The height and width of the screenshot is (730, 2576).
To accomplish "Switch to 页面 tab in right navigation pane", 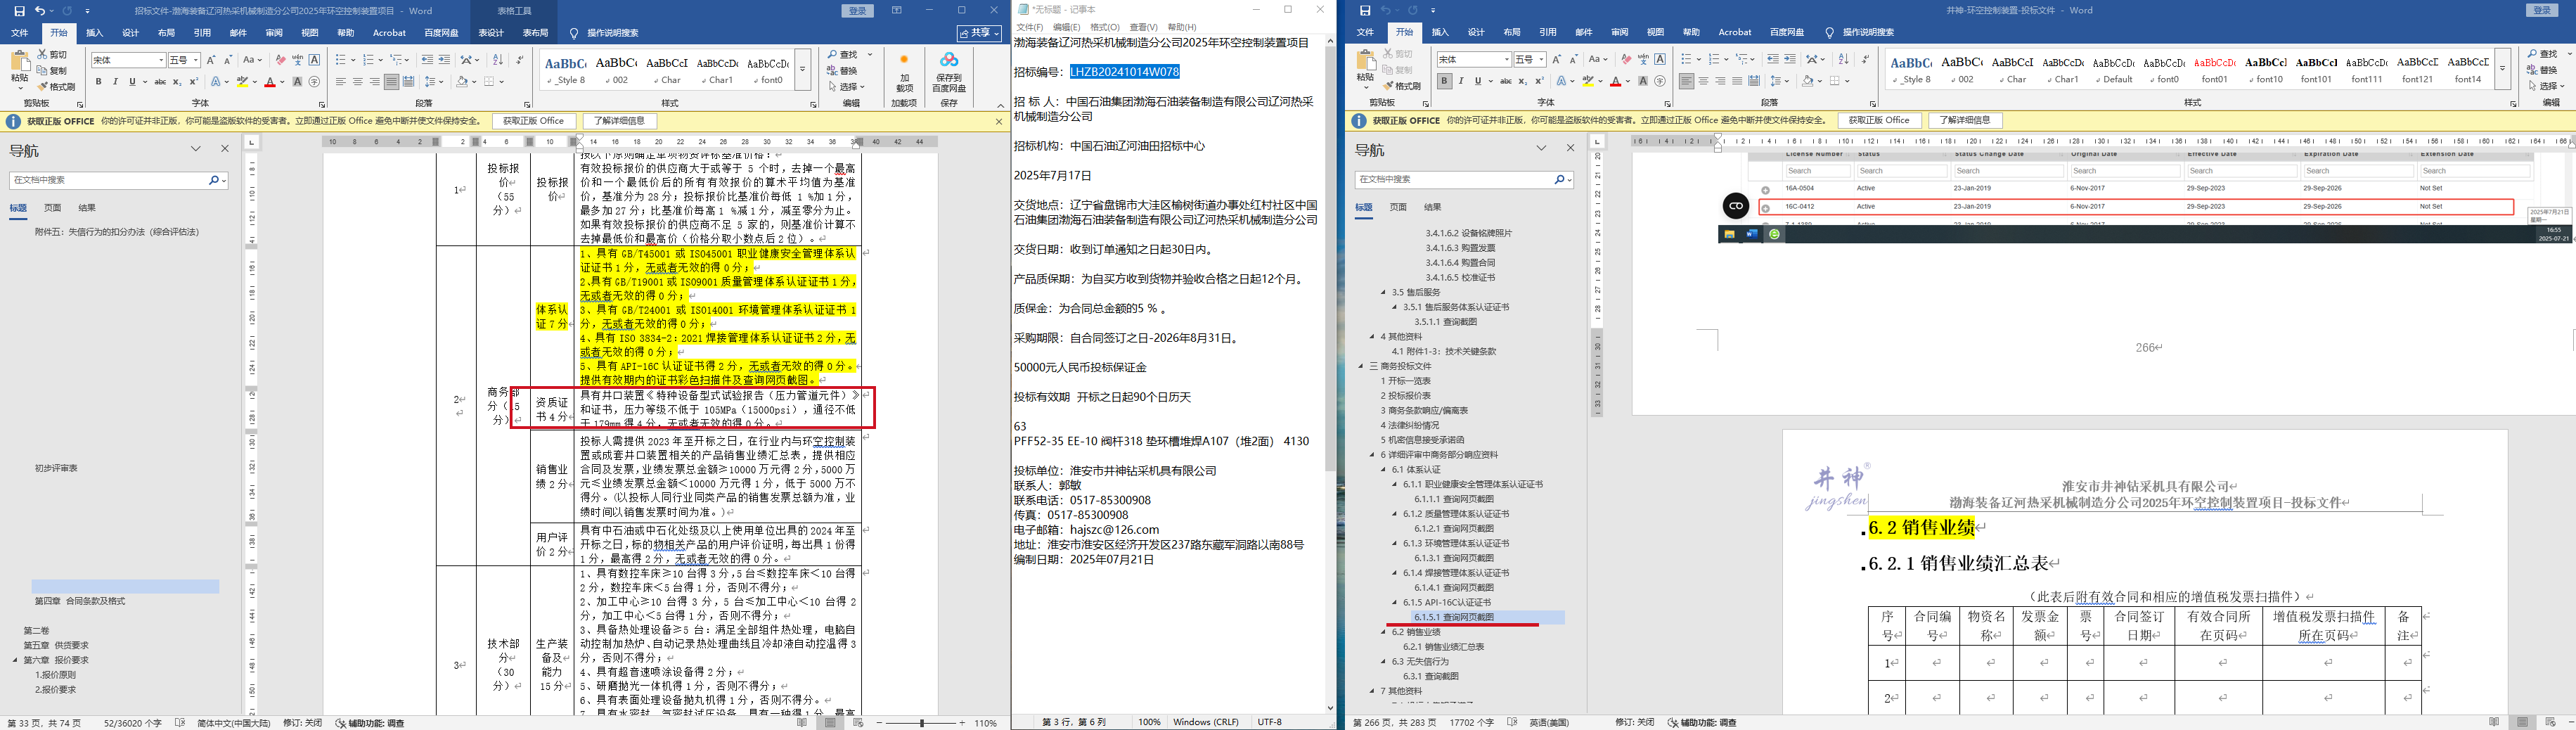I will click(x=1398, y=207).
